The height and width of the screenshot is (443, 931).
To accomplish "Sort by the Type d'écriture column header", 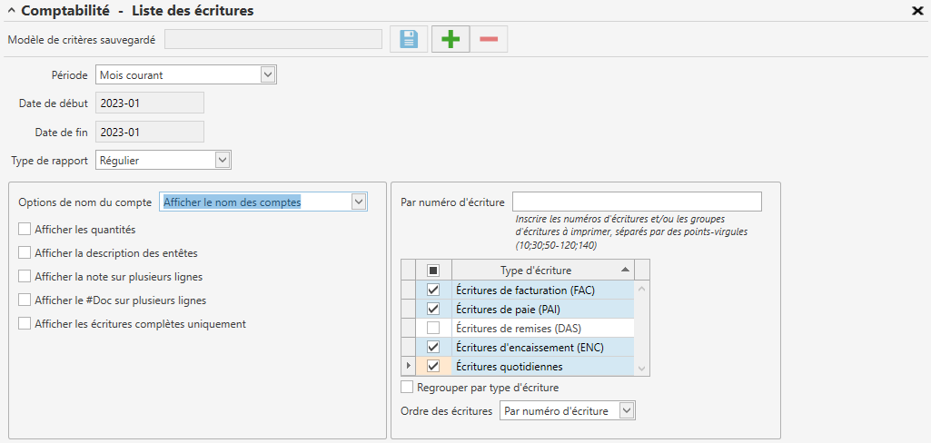I will pos(542,270).
